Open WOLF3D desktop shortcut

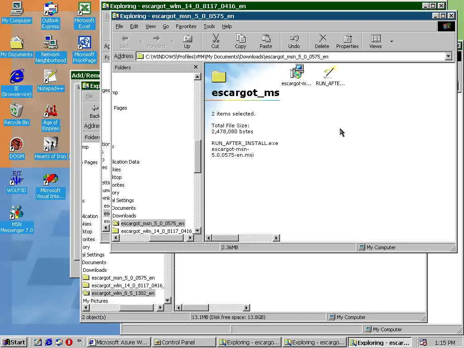pyautogui.click(x=16, y=183)
